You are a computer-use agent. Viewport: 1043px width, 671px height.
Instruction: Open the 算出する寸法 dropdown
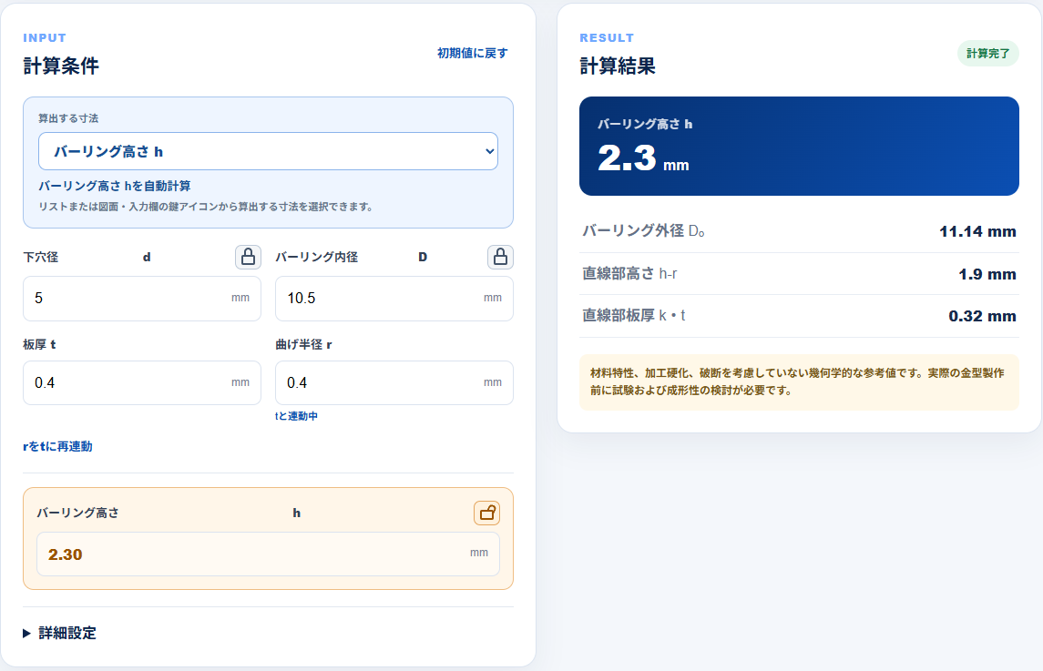pyautogui.click(x=268, y=151)
